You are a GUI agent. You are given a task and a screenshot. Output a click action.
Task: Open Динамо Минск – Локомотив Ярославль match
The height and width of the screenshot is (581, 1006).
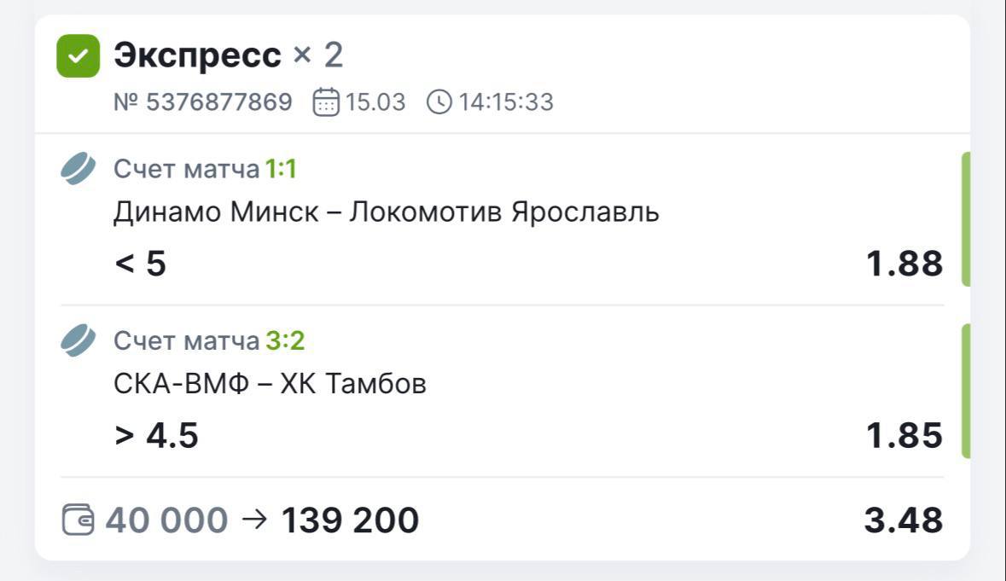[386, 212]
